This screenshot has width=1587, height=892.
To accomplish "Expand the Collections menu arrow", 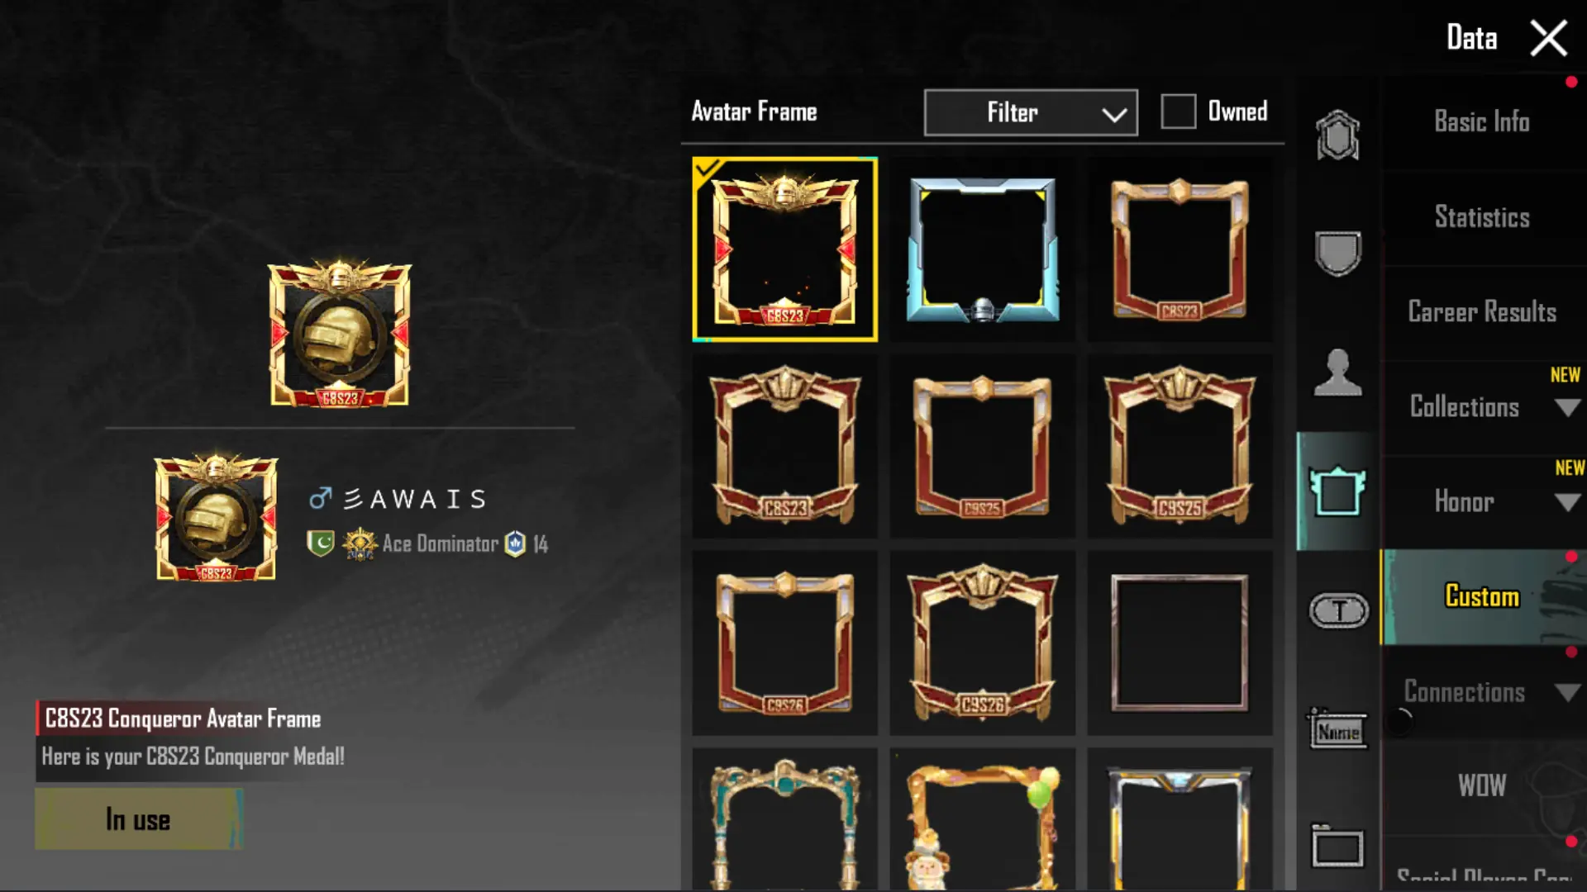I will pyautogui.click(x=1566, y=407).
